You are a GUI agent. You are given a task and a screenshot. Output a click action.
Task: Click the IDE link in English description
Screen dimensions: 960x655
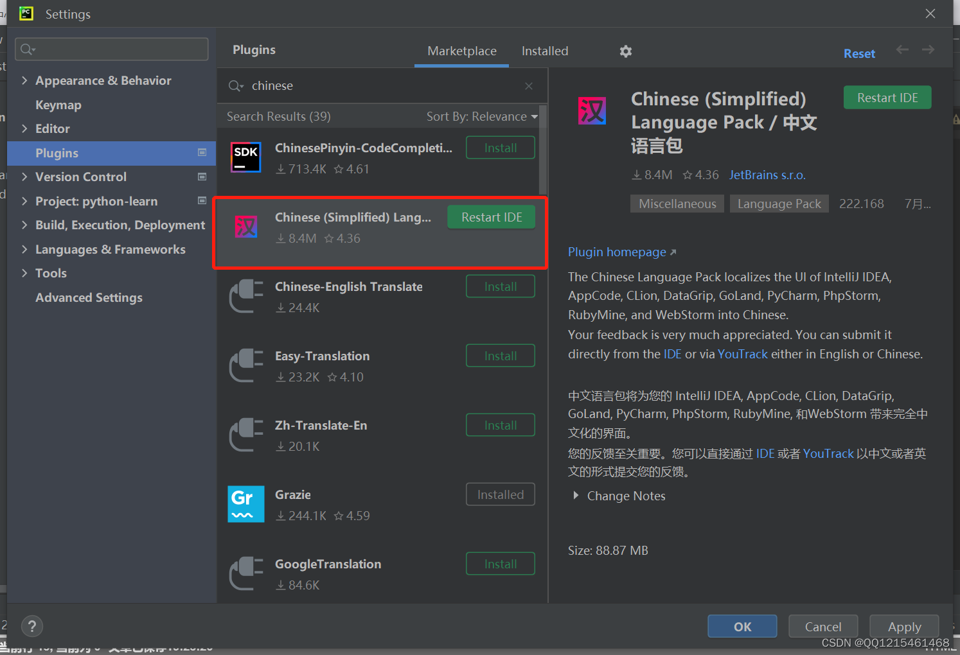pyautogui.click(x=672, y=354)
